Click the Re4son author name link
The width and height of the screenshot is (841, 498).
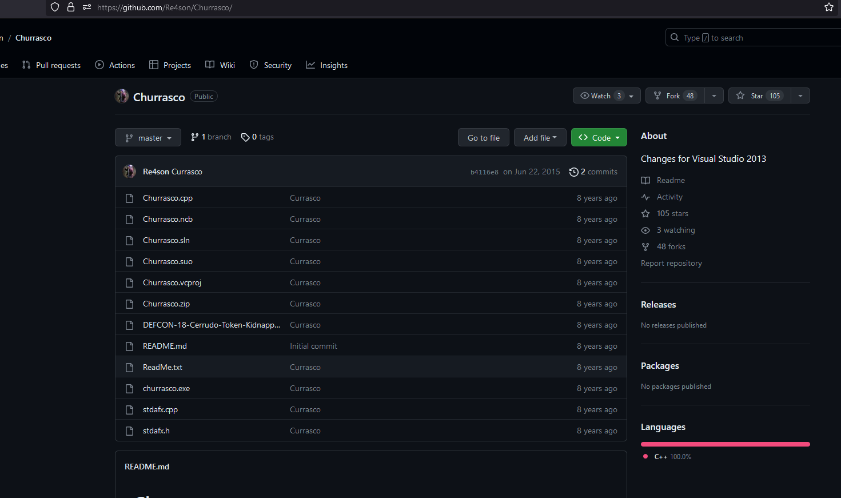coord(156,172)
